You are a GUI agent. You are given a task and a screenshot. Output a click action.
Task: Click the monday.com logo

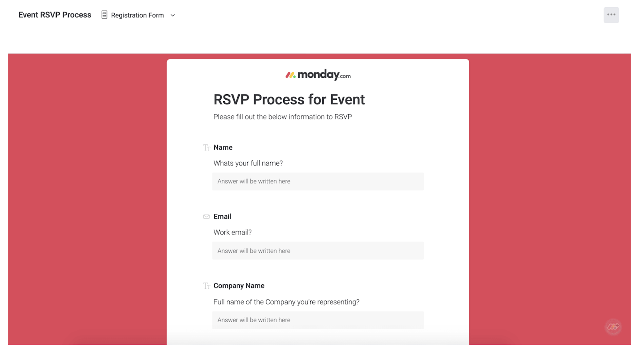(x=318, y=75)
